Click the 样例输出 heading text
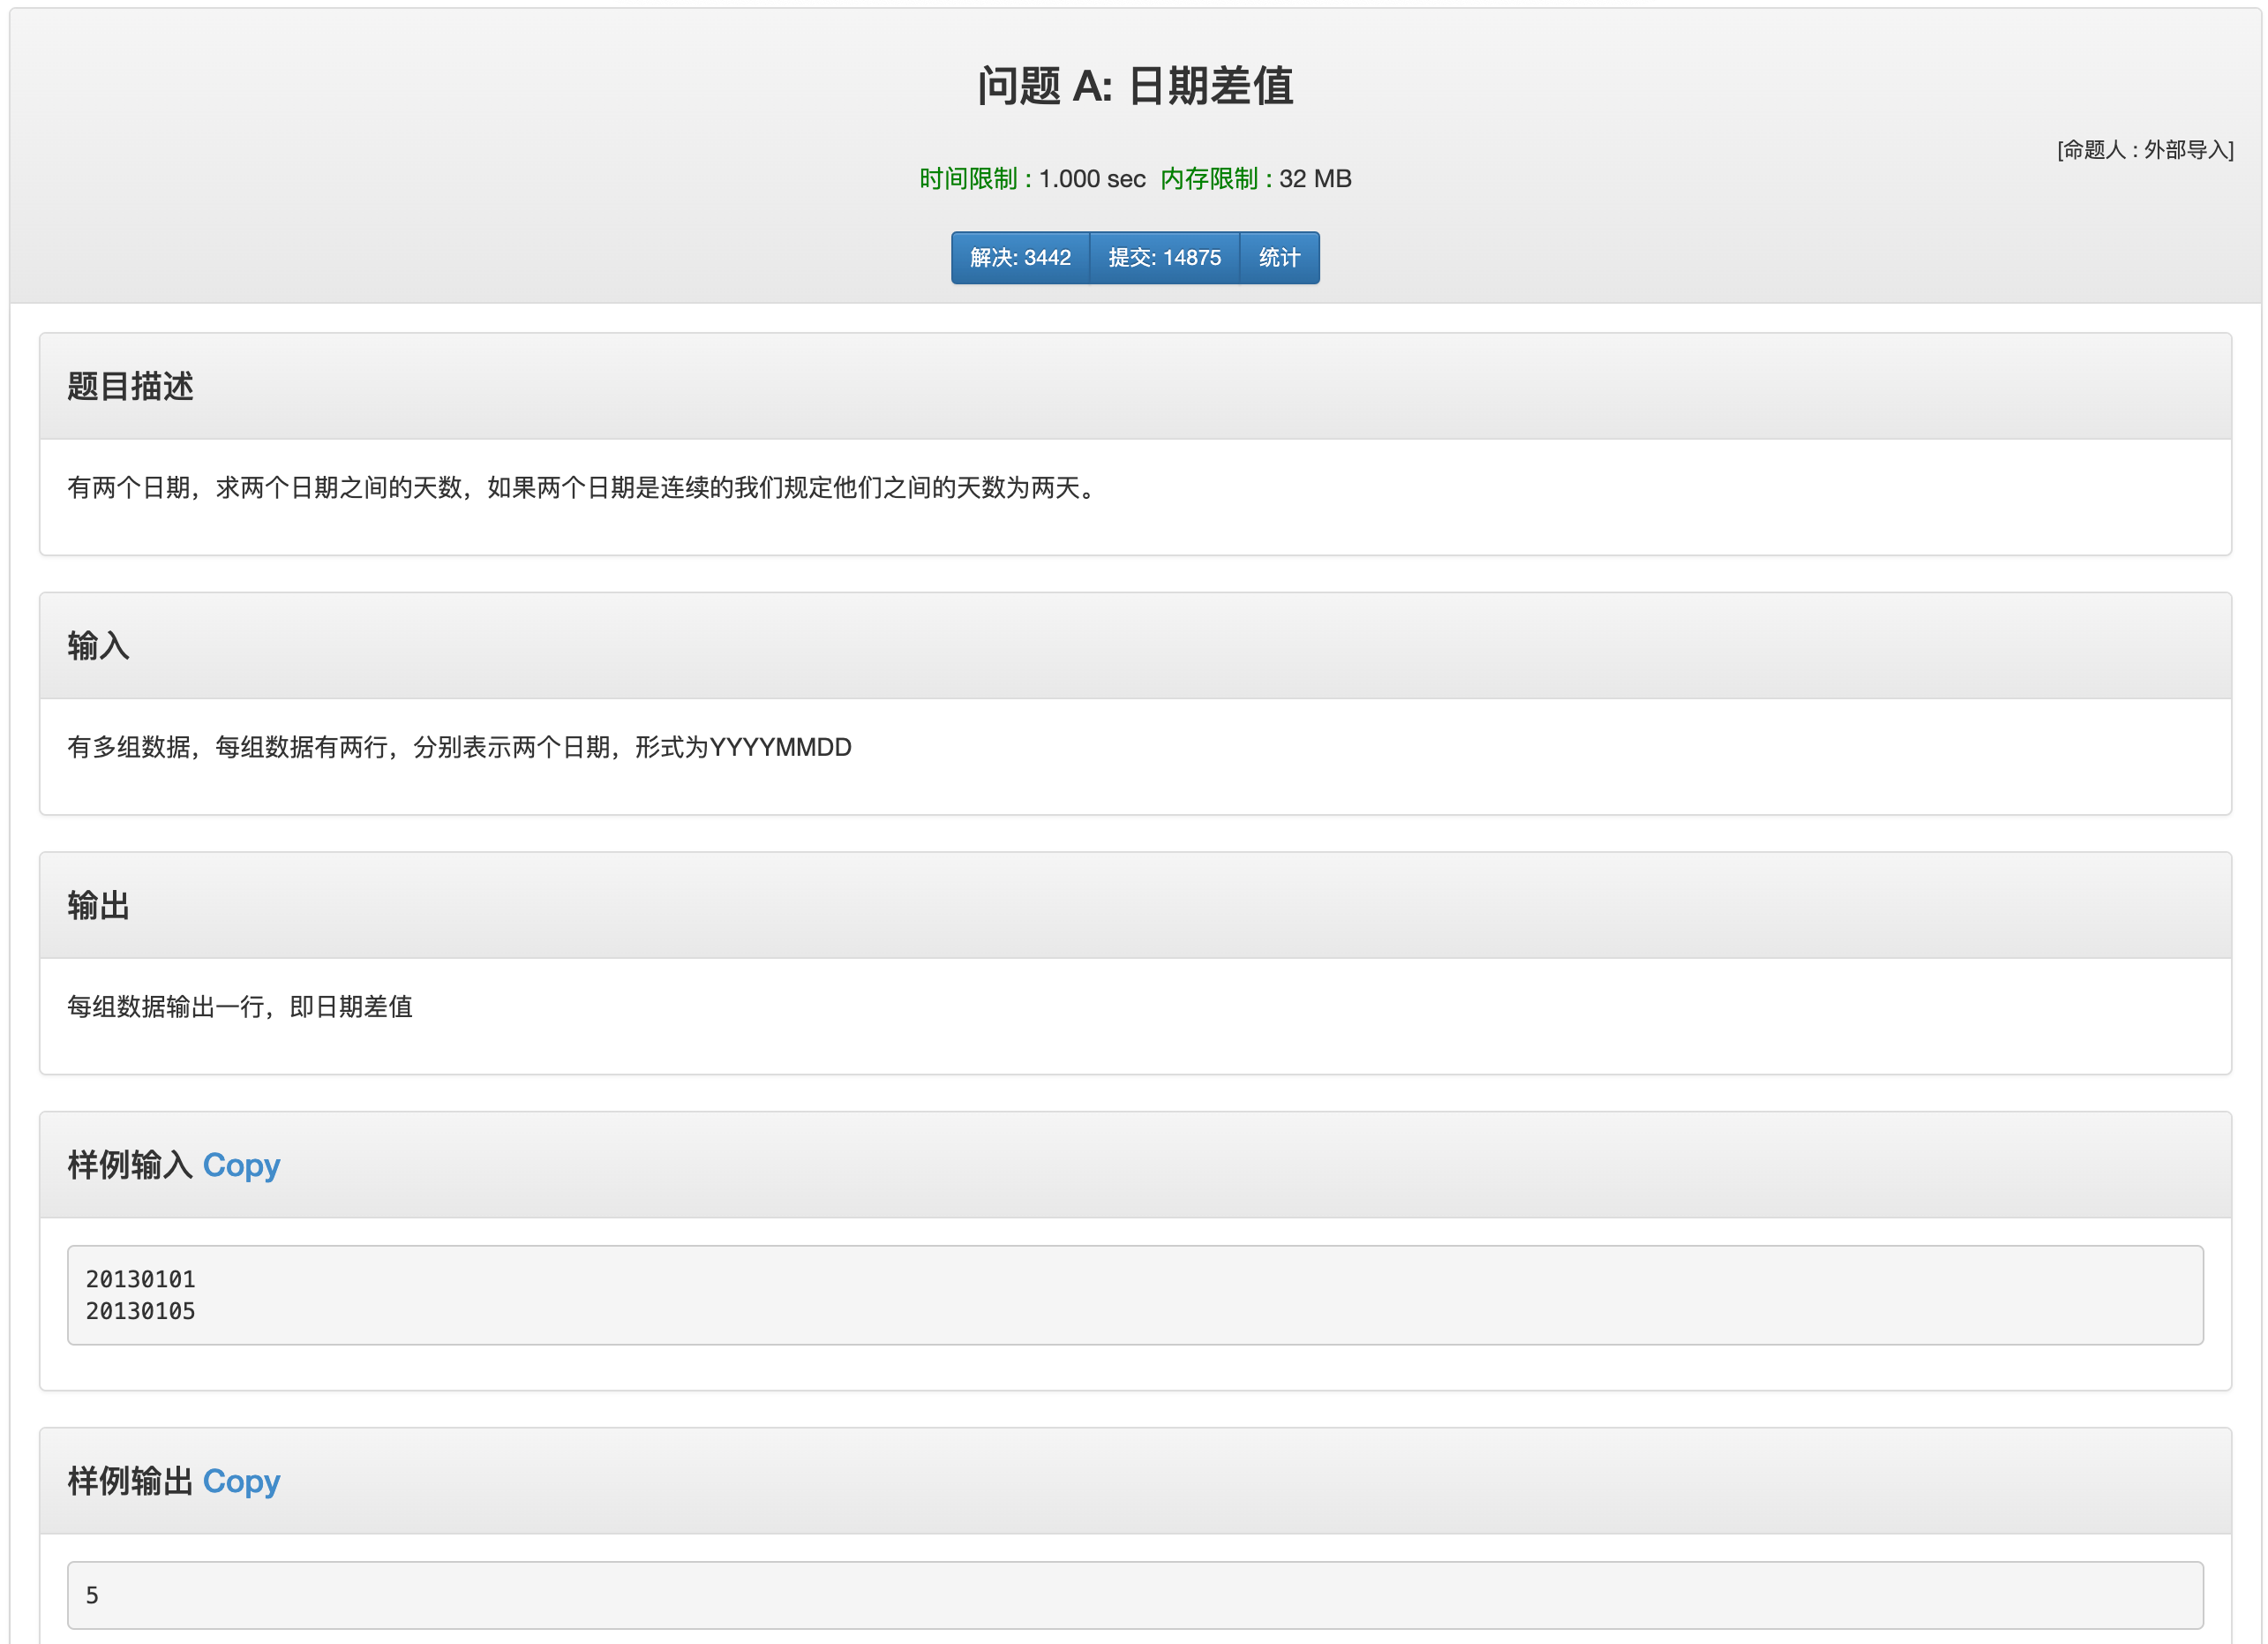 [x=130, y=1481]
